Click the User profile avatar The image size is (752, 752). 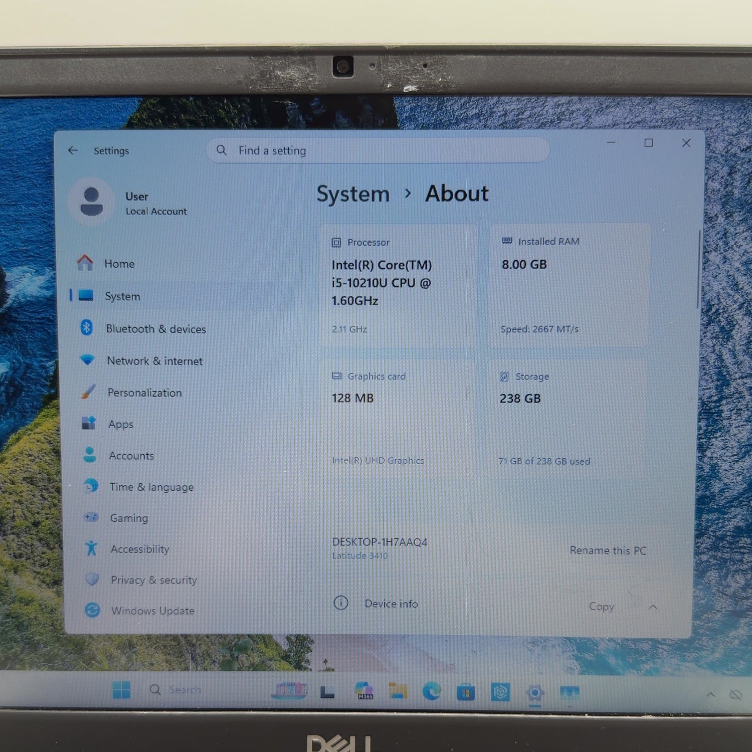pyautogui.click(x=92, y=202)
